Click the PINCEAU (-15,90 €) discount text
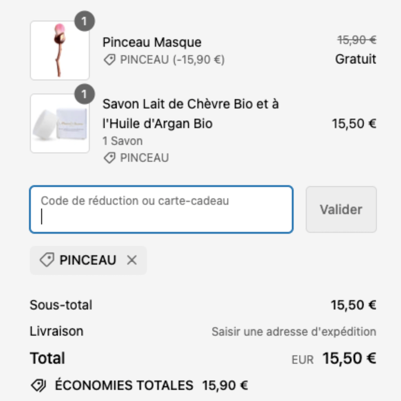The width and height of the screenshot is (401, 401). tap(172, 60)
